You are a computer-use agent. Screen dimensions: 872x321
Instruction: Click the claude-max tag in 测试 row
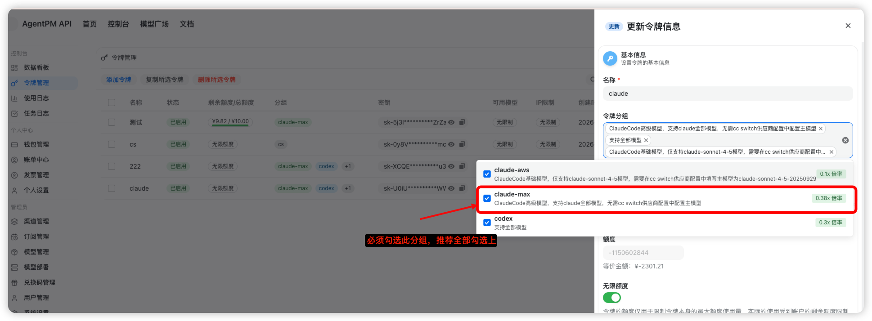point(293,122)
